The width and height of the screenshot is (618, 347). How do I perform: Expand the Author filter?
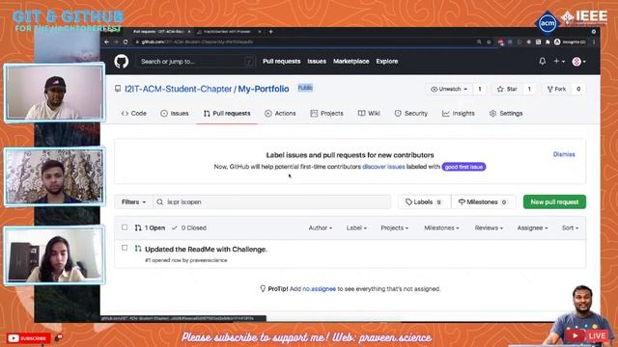click(x=320, y=227)
